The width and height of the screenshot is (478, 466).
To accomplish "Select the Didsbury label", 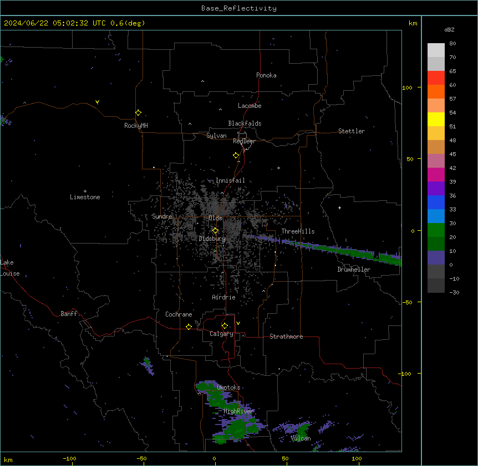I will click(212, 239).
